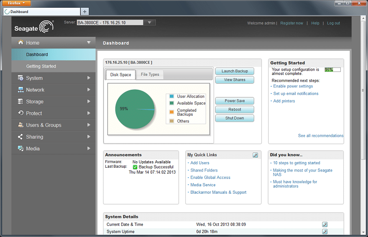The image size is (368, 237).
Task: Open the Help link
Action: coord(315,23)
